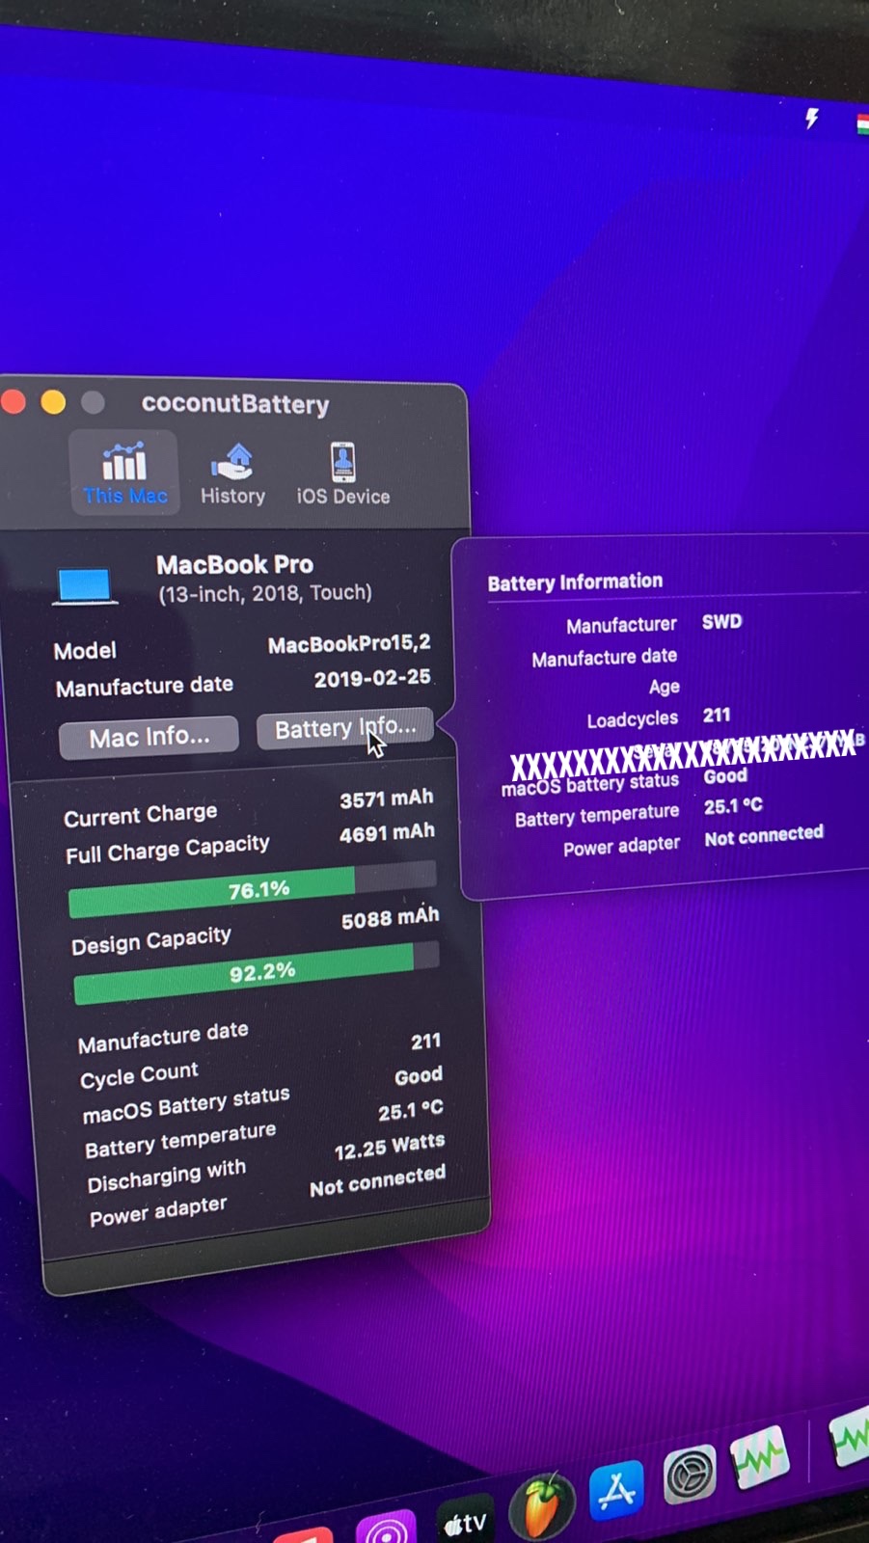
Task: Select the This Mac tab
Action: [x=124, y=474]
